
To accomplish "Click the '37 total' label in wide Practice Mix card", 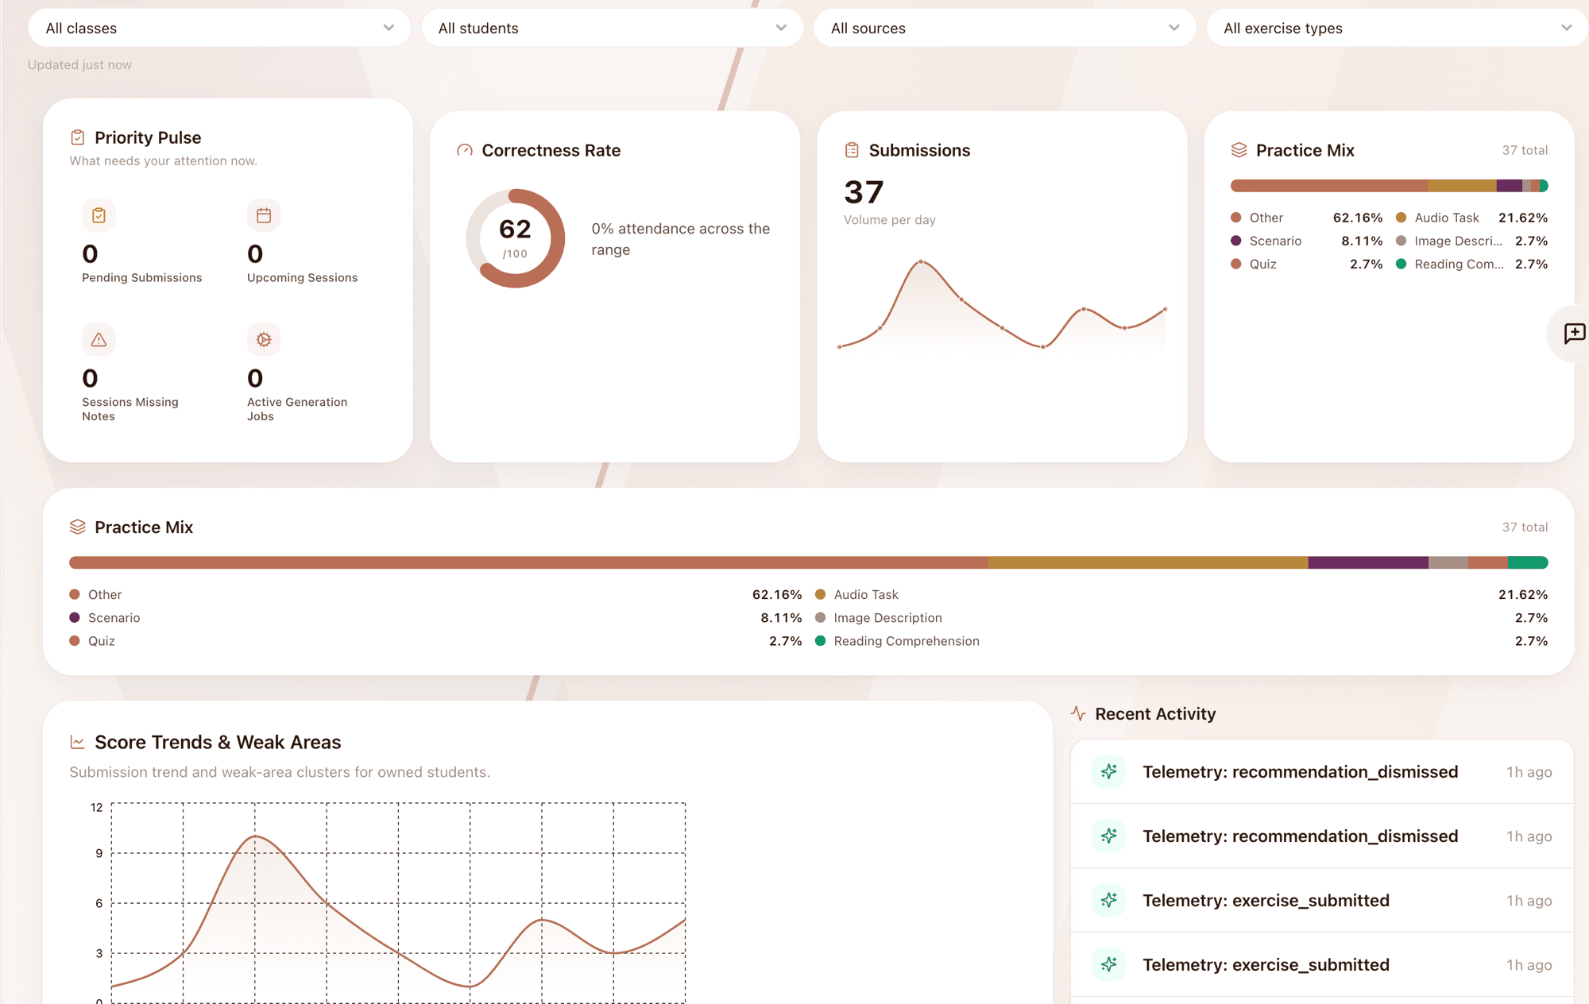I will click(x=1525, y=527).
